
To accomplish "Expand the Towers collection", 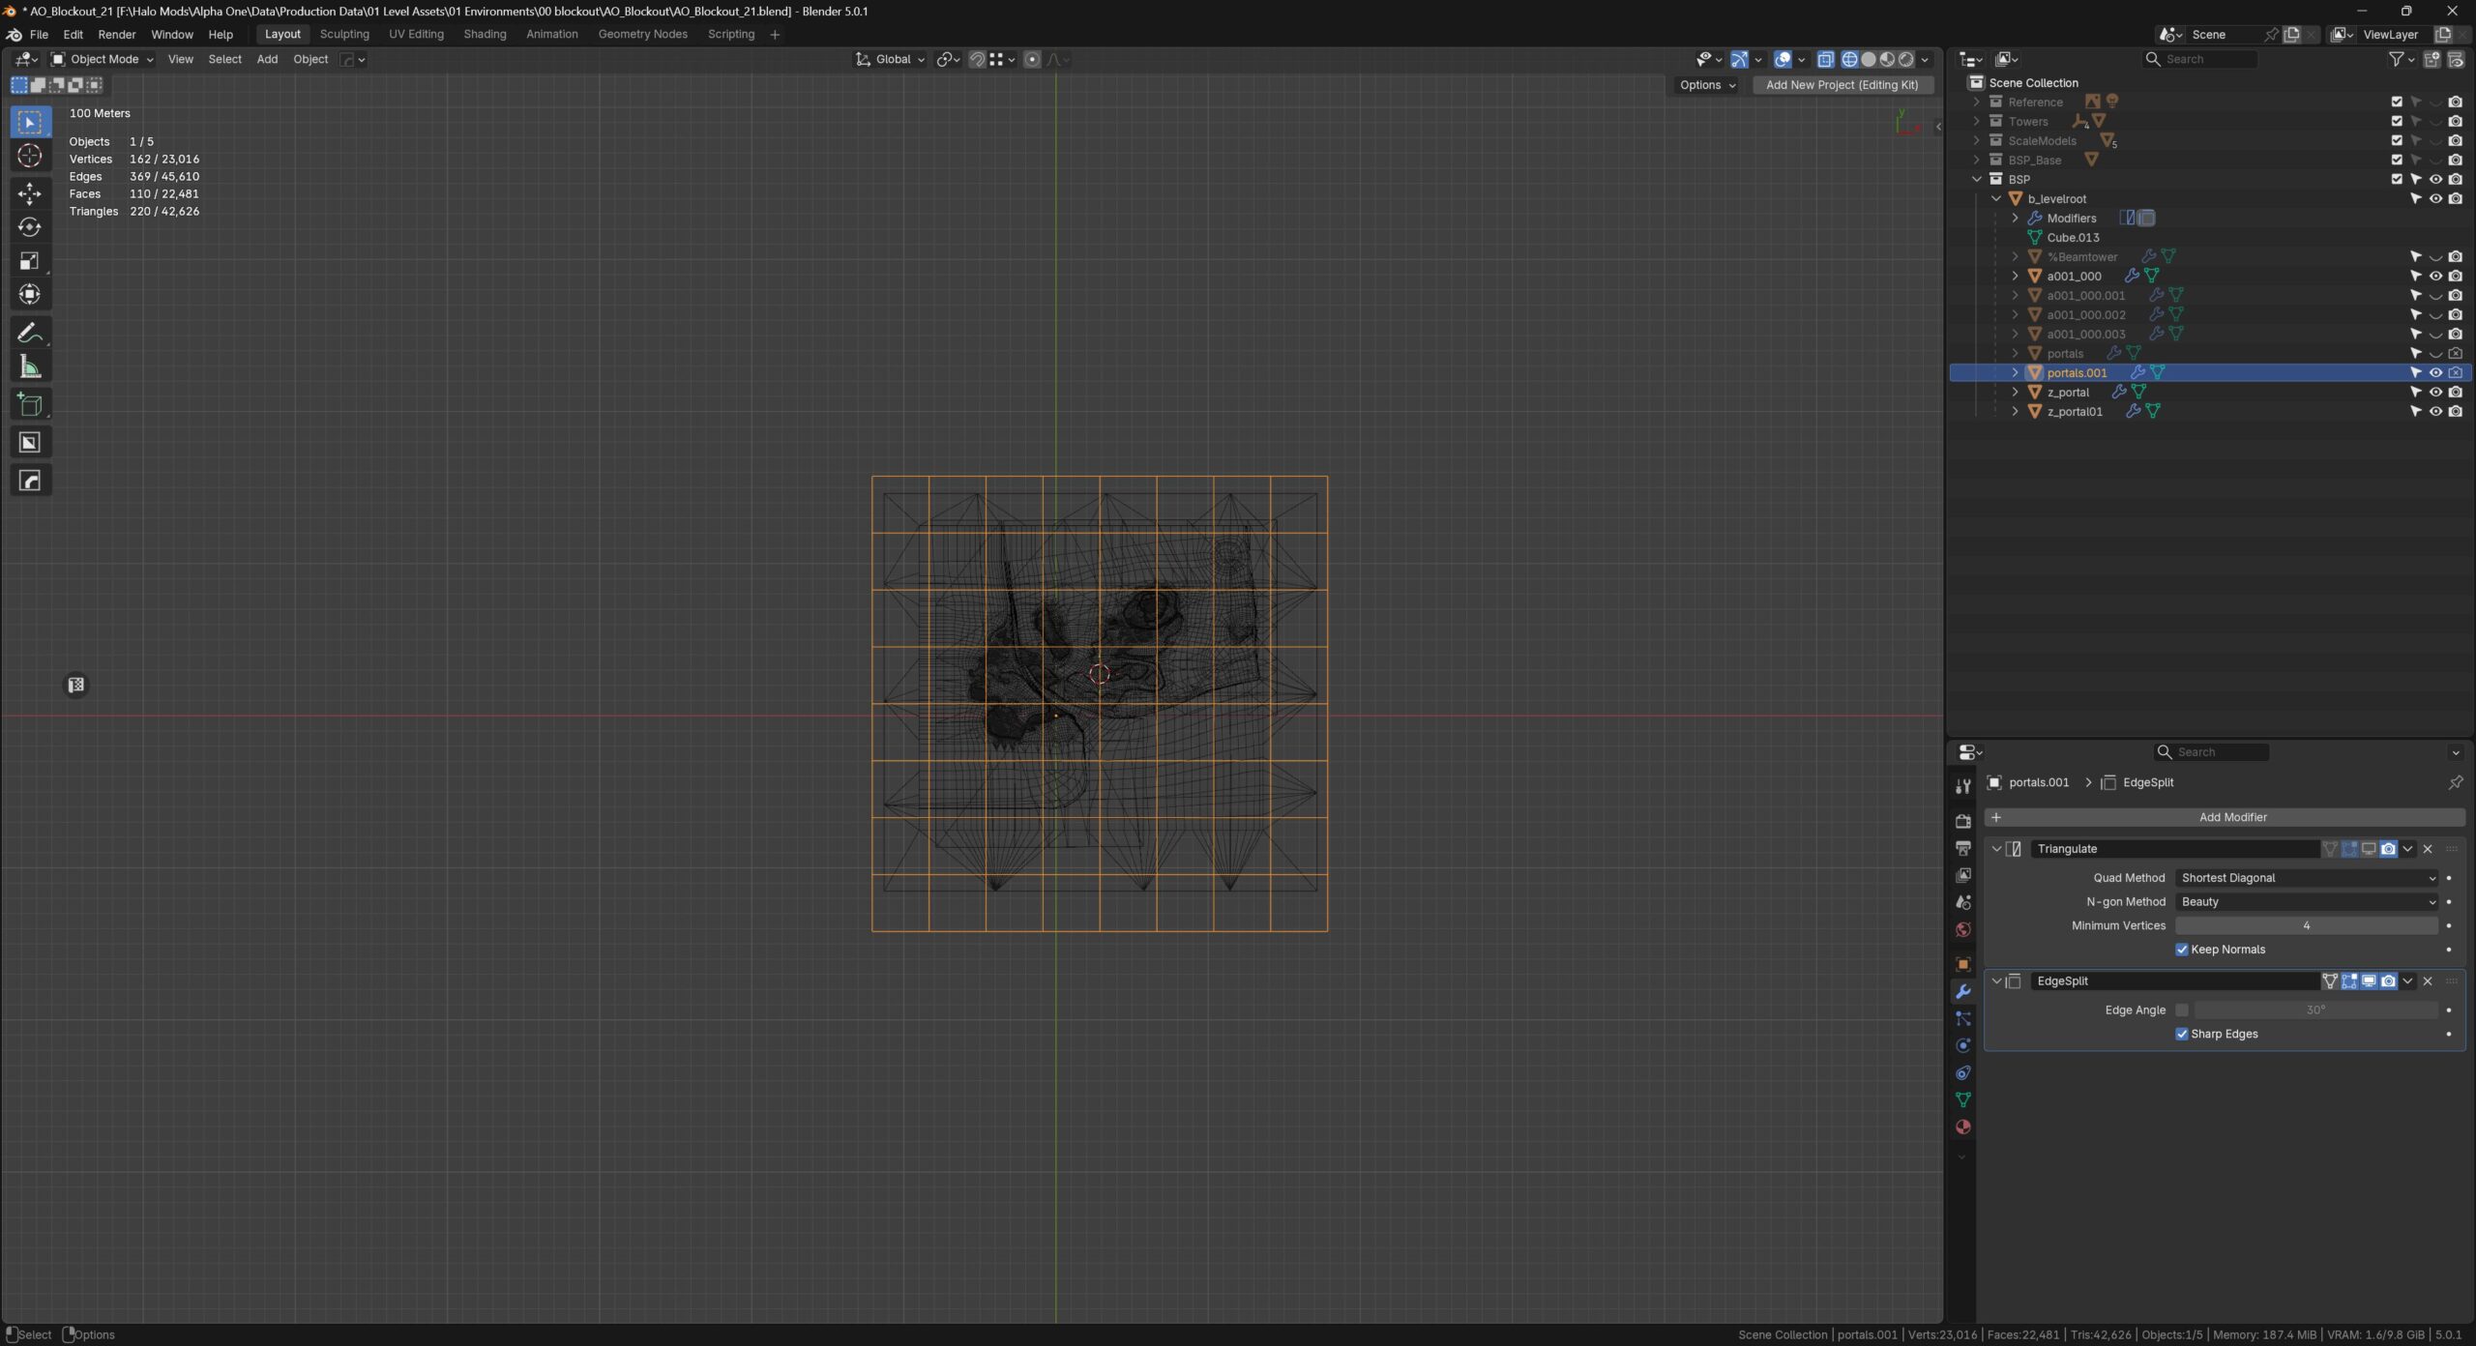I will pyautogui.click(x=1976, y=122).
